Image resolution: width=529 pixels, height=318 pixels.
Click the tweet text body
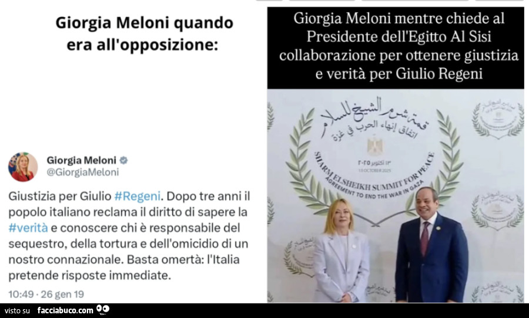(x=129, y=235)
